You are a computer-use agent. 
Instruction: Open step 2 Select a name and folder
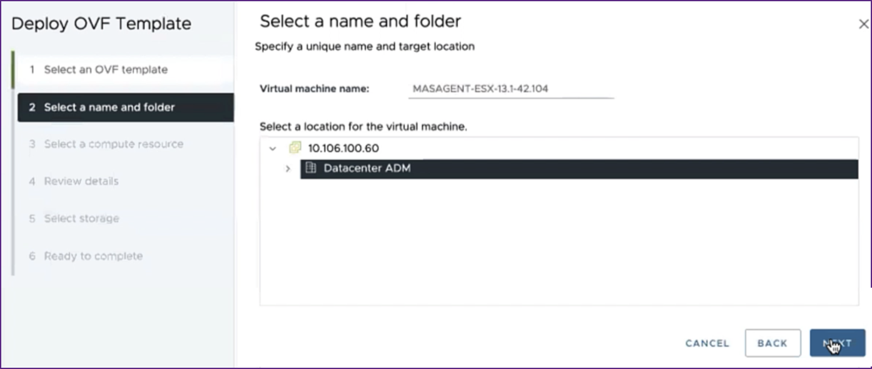click(x=125, y=107)
